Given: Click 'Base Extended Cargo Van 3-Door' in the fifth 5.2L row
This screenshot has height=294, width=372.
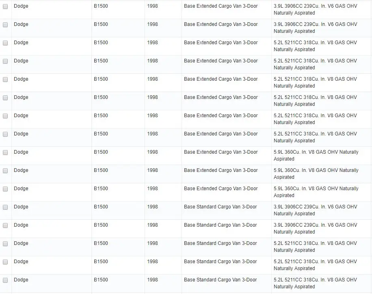Looking at the screenshot, I should [x=221, y=116].
